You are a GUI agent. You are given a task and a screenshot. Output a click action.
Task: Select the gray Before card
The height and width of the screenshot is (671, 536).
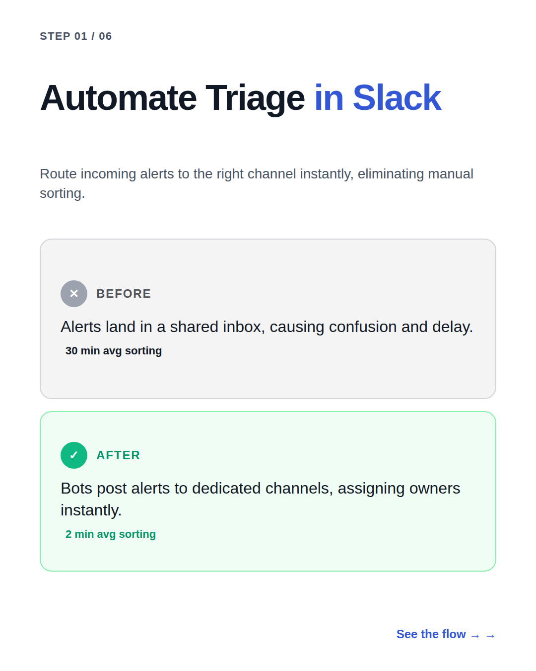coord(268,319)
